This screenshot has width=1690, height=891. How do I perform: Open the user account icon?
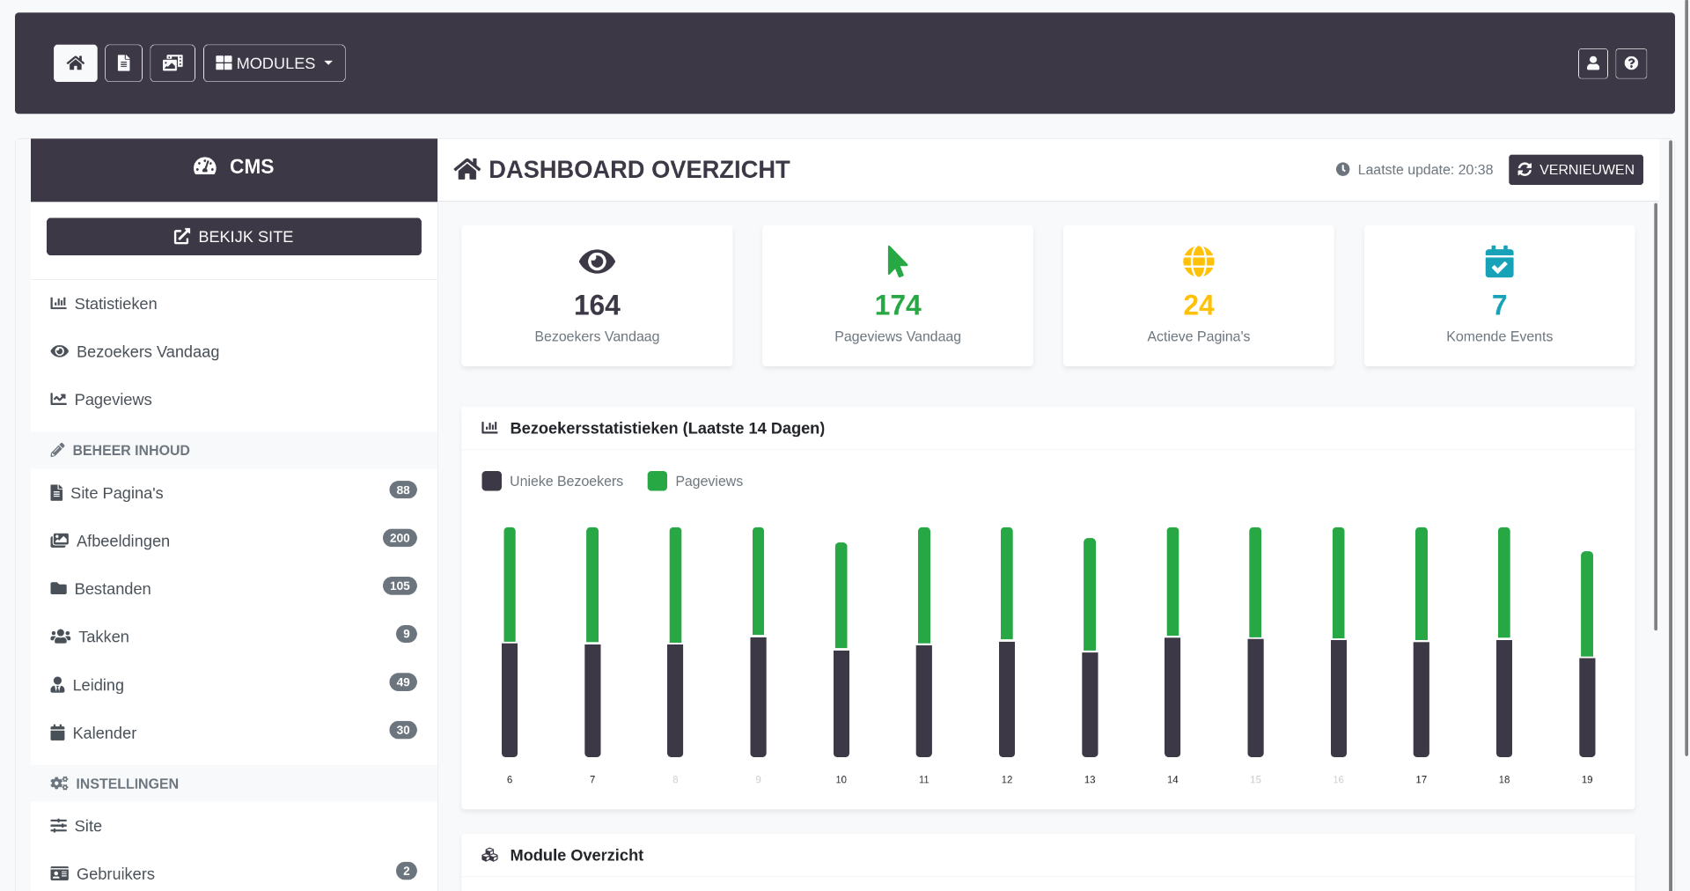[1592, 63]
